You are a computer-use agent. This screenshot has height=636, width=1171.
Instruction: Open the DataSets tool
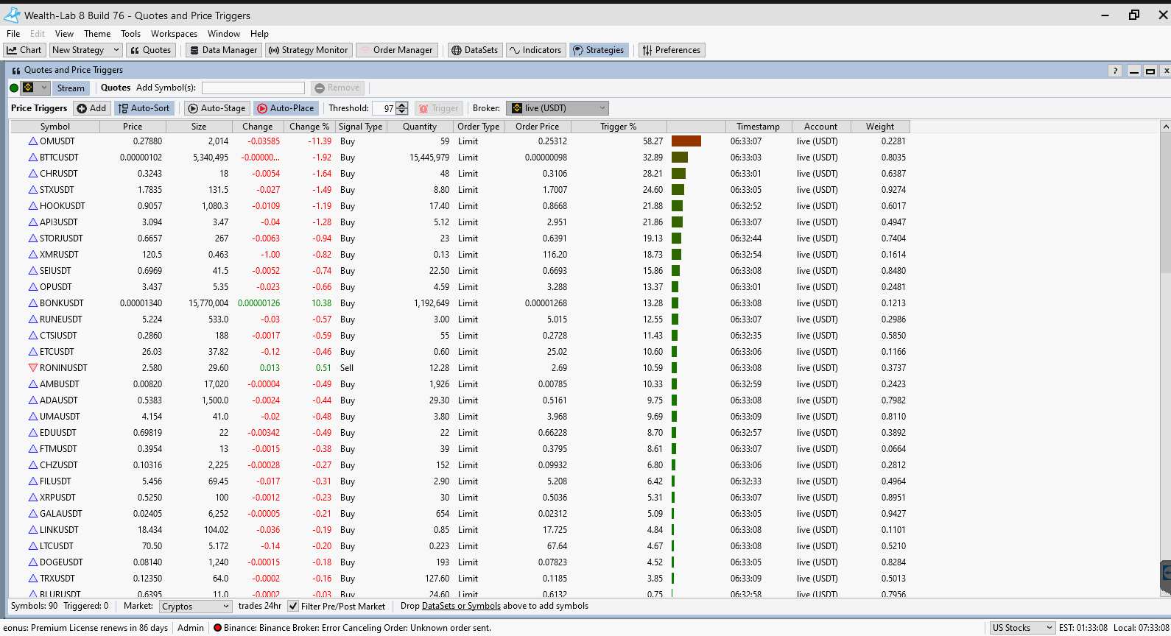tap(475, 50)
